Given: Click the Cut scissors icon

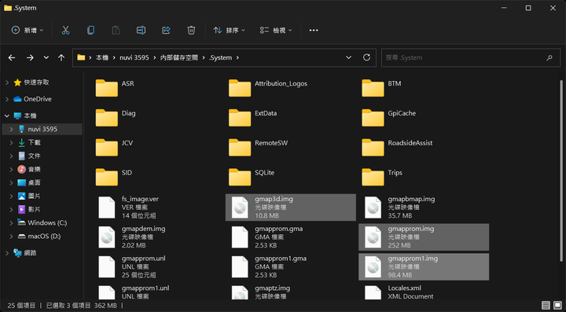Looking at the screenshot, I should [65, 31].
